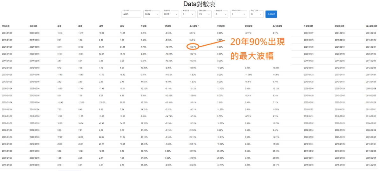Click the 115.40 price cell
Screen dimensions: 382x171
click(x=60, y=102)
